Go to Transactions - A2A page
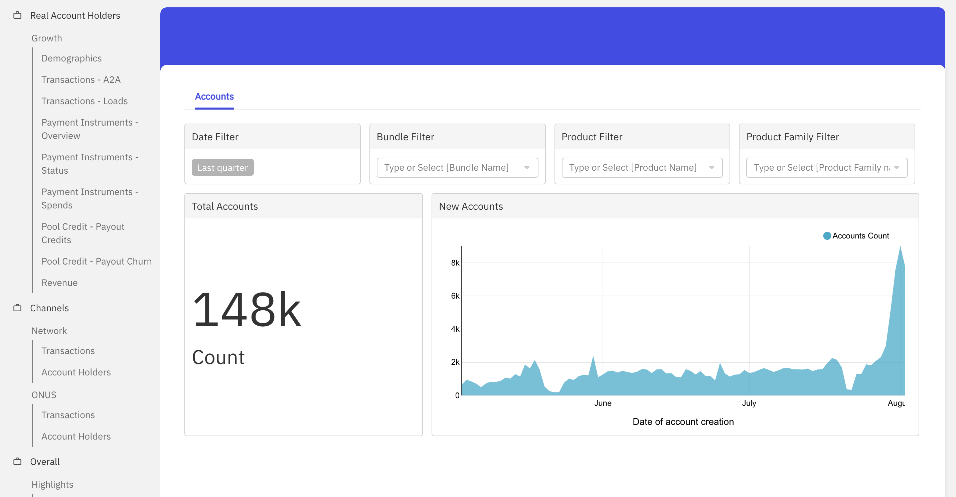Image resolution: width=956 pixels, height=497 pixels. 81,79
